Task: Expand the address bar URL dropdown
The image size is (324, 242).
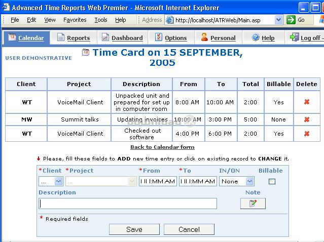Action: coord(278,20)
